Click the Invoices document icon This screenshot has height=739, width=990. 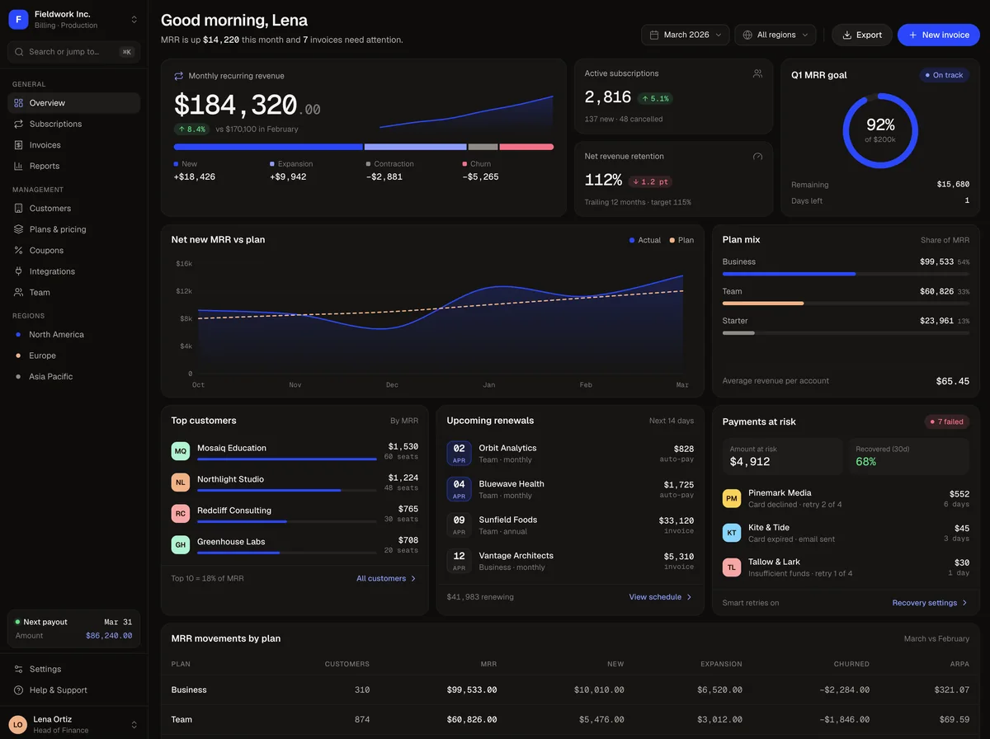pos(19,145)
